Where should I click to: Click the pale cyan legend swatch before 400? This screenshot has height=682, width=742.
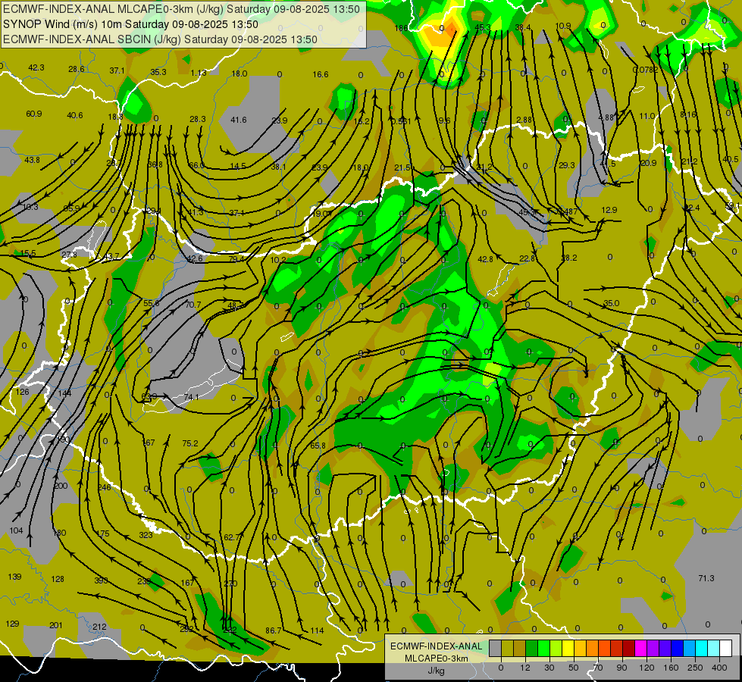714,649
